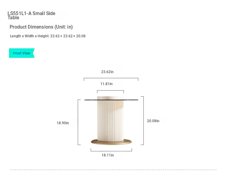Click the dashed divider line at bottom

(113, 170)
